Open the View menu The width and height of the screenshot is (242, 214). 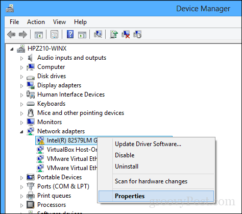coord(59,22)
